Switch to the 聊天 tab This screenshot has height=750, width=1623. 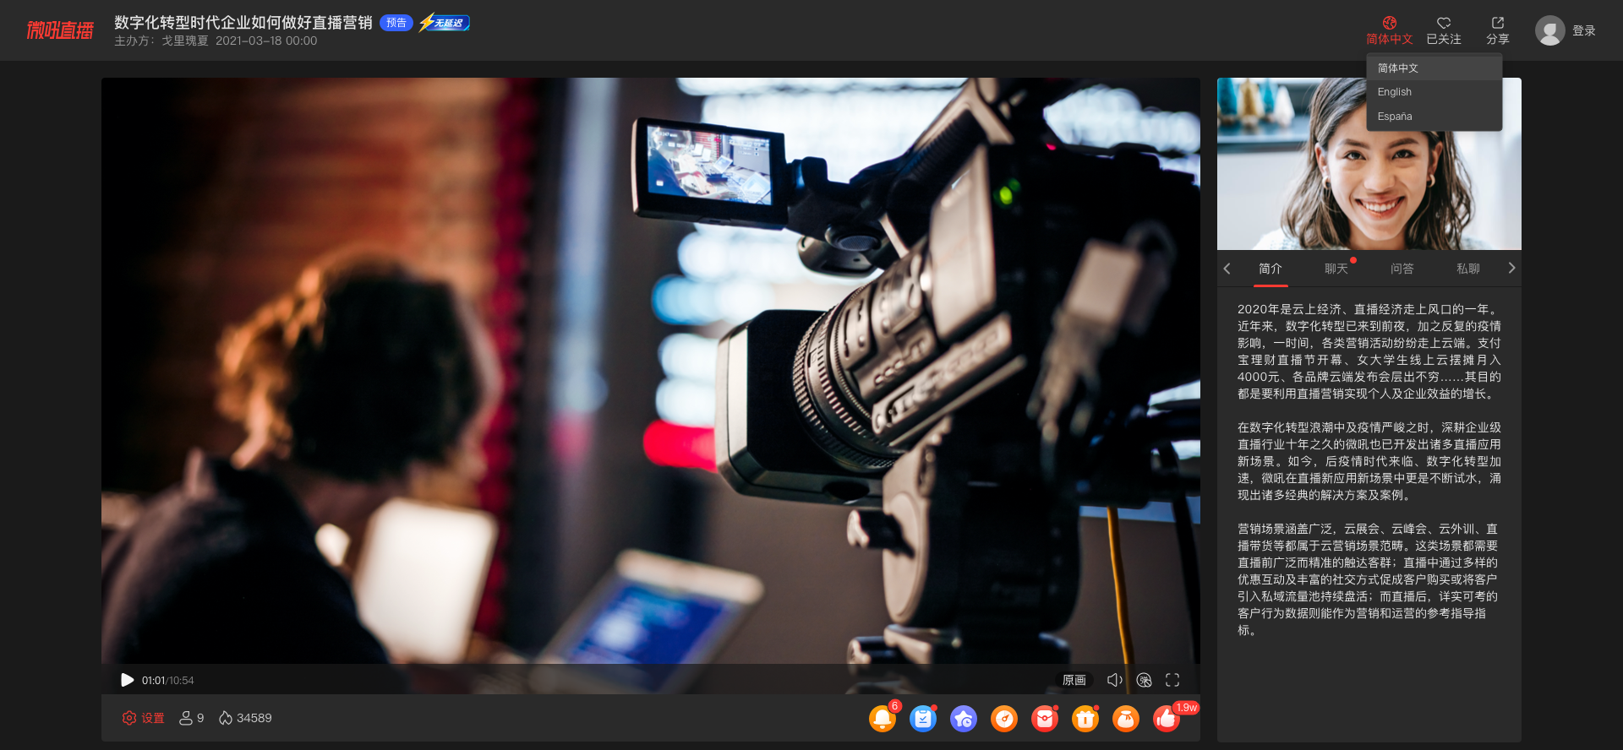pyautogui.click(x=1336, y=269)
